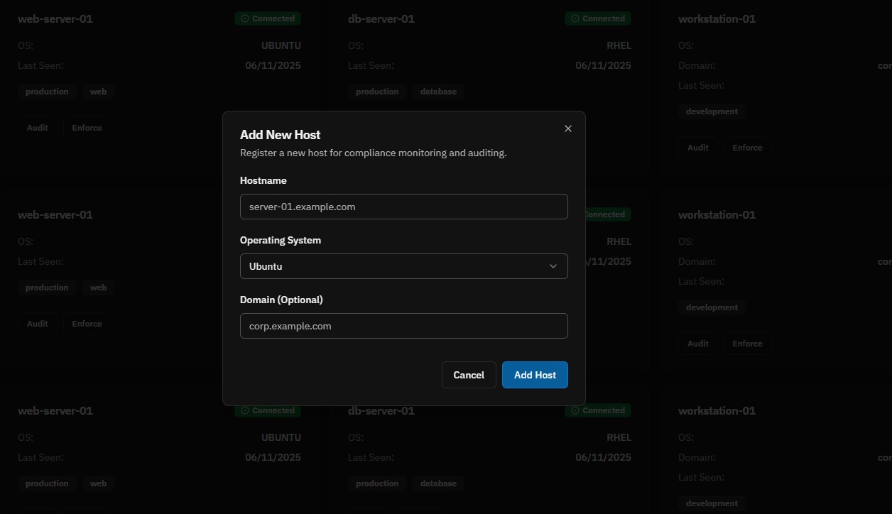This screenshot has height=514, width=892.
Task: Click the Hostname input containing server-01.example.com
Action: 403,207
